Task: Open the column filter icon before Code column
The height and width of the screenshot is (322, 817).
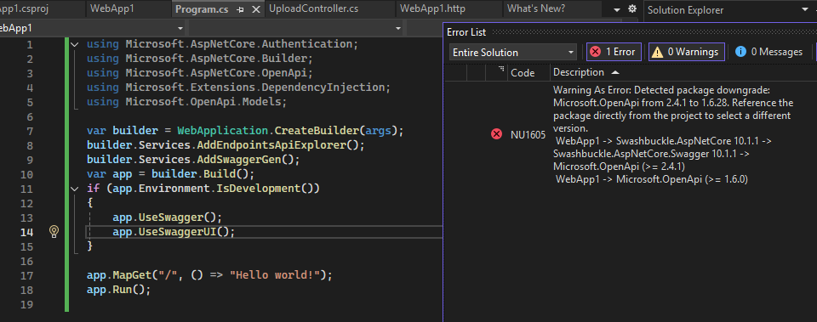Action: pyautogui.click(x=502, y=69)
